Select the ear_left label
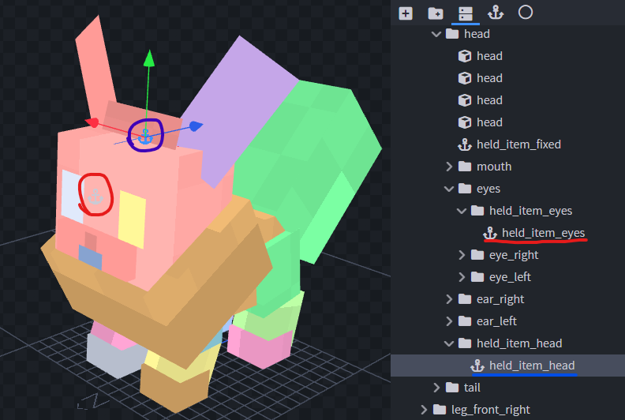The width and height of the screenshot is (625, 420). tap(496, 321)
